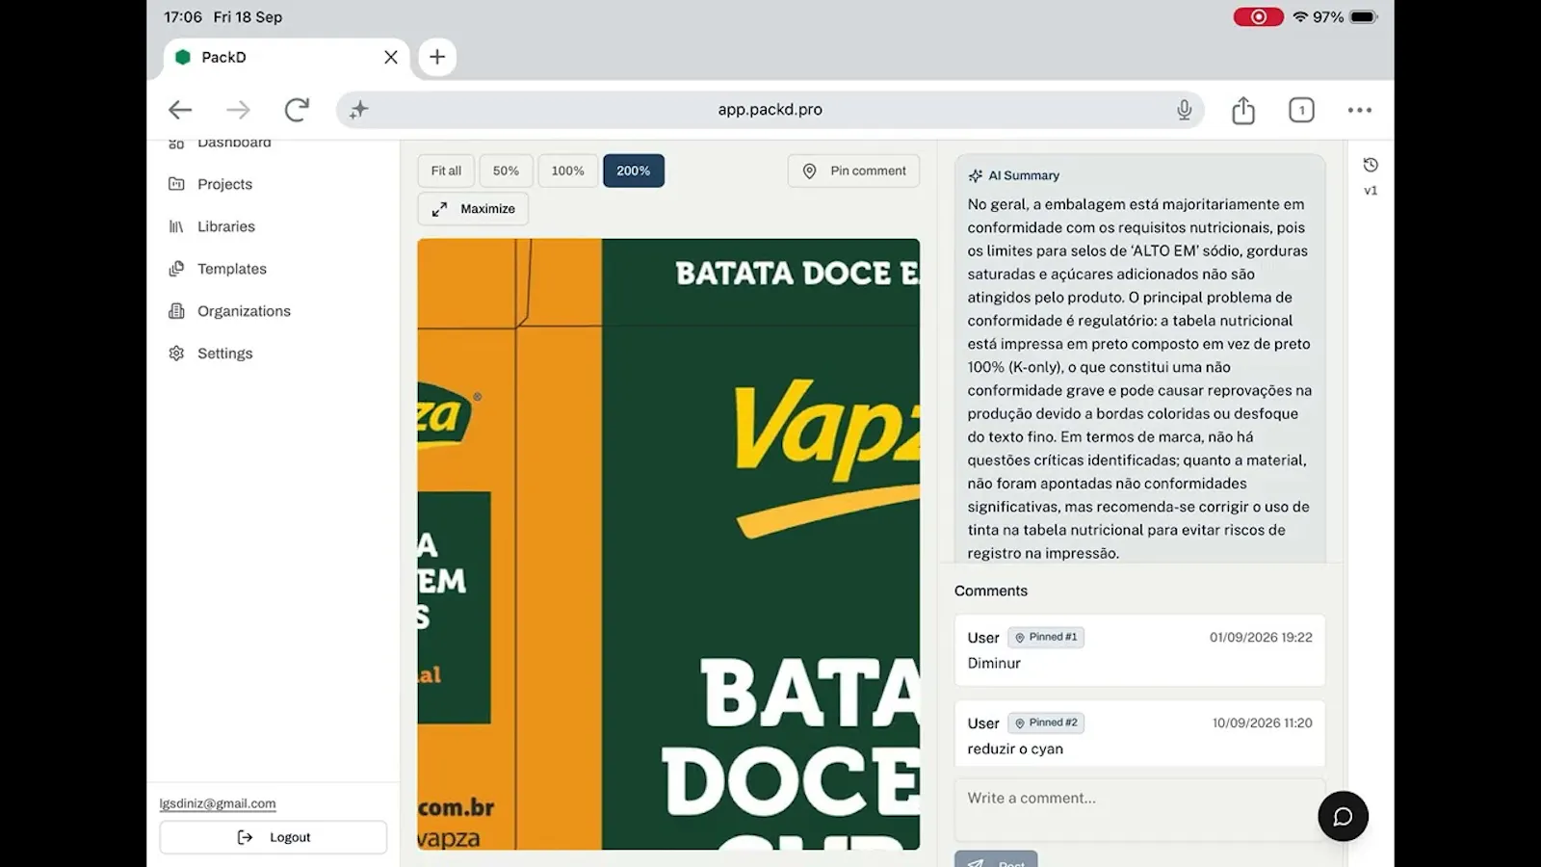Click the lgsdiniz@gmail.com account link
This screenshot has height=867, width=1541.
pyautogui.click(x=218, y=803)
